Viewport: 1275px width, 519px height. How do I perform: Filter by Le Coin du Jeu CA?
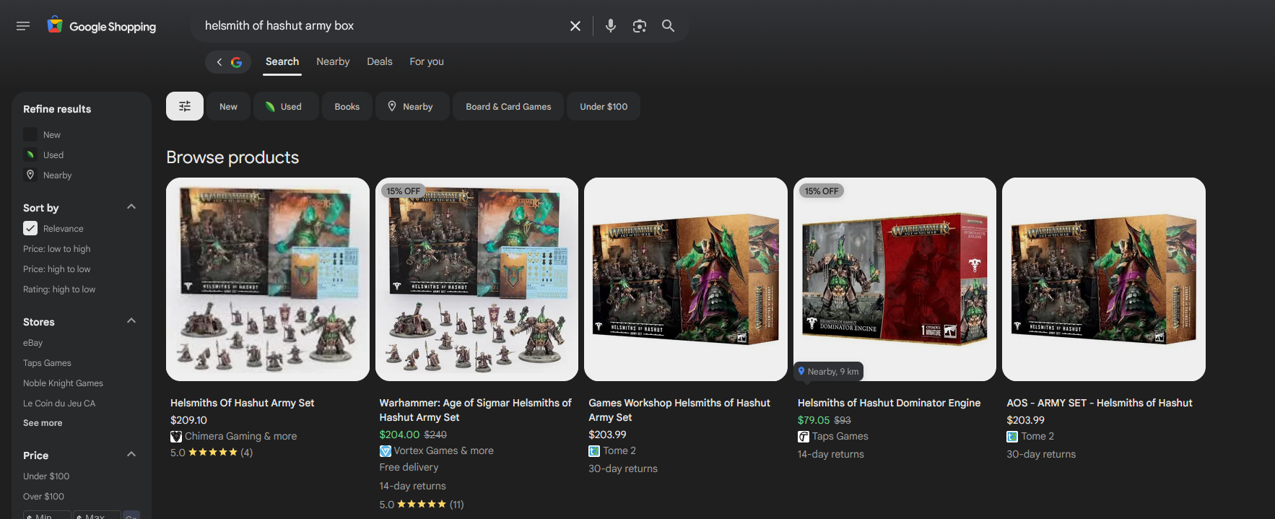pos(59,403)
